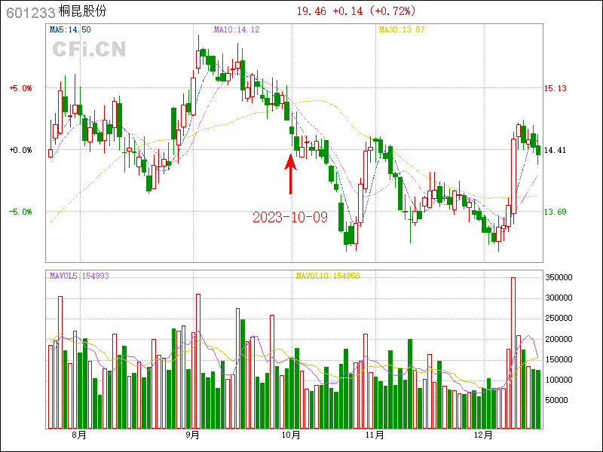The width and height of the screenshot is (603, 452).
Task: Click the 9月 month label
Action: (192, 435)
